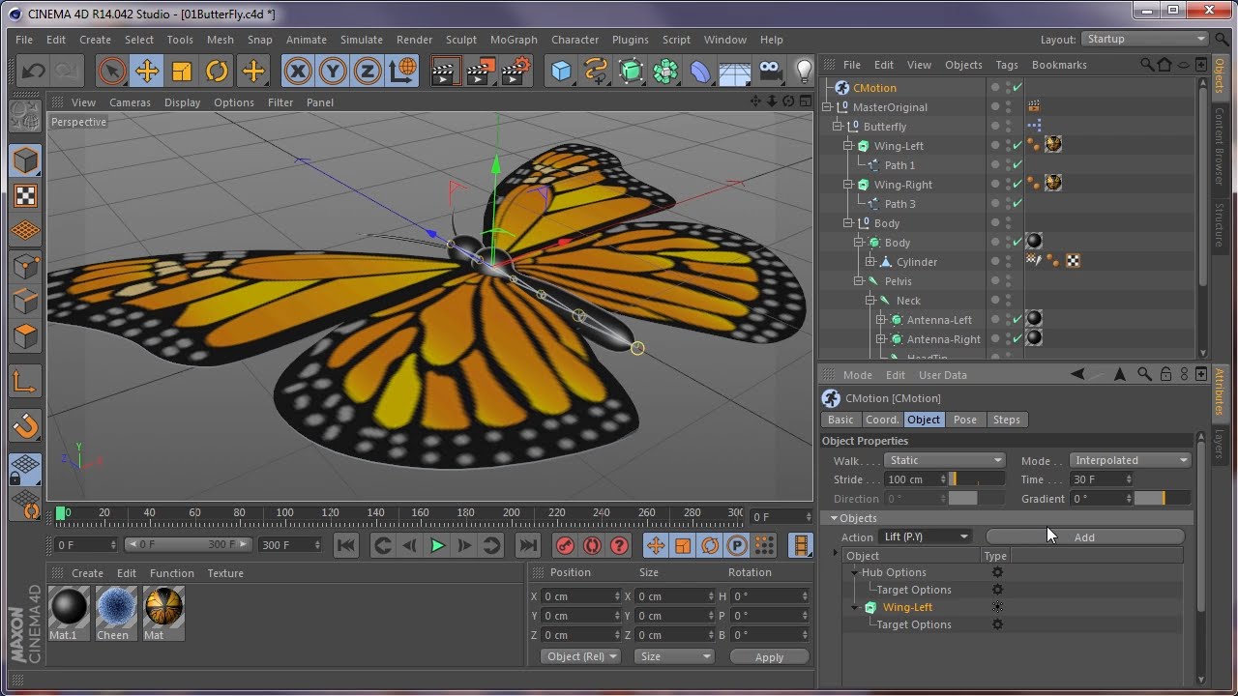Open the Mode dropdown set to Interpolated

point(1131,460)
